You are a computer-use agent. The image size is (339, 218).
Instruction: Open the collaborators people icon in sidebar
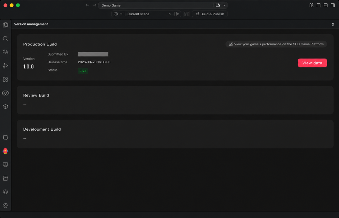click(x=5, y=52)
